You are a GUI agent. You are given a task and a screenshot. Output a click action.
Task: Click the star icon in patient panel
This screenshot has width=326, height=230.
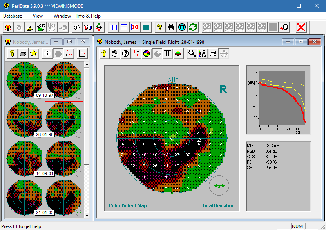pos(34,53)
